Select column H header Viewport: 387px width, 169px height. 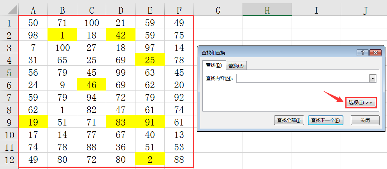(x=267, y=10)
